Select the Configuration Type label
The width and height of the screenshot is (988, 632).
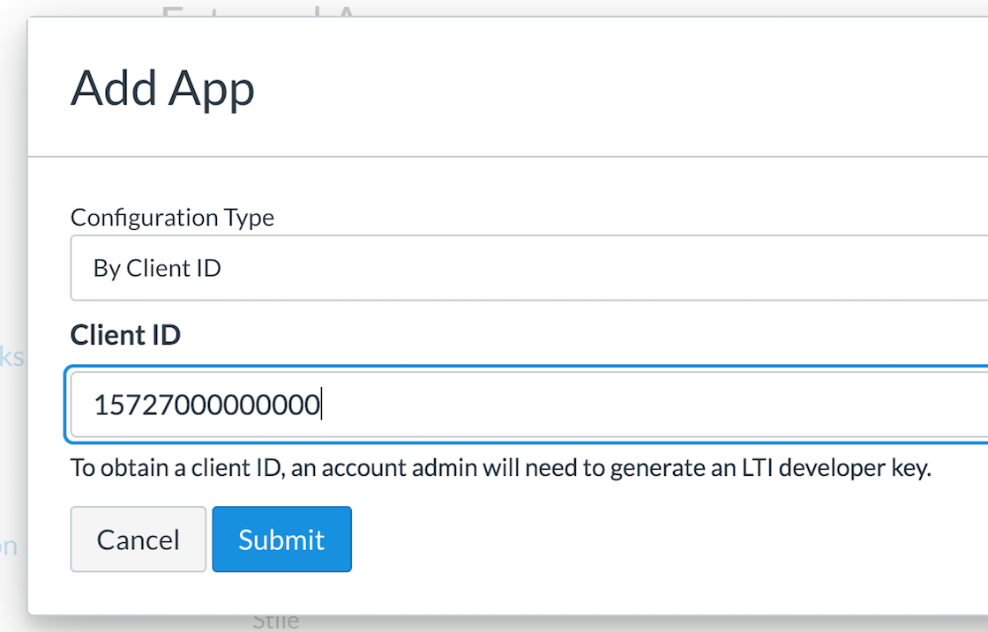pos(172,218)
